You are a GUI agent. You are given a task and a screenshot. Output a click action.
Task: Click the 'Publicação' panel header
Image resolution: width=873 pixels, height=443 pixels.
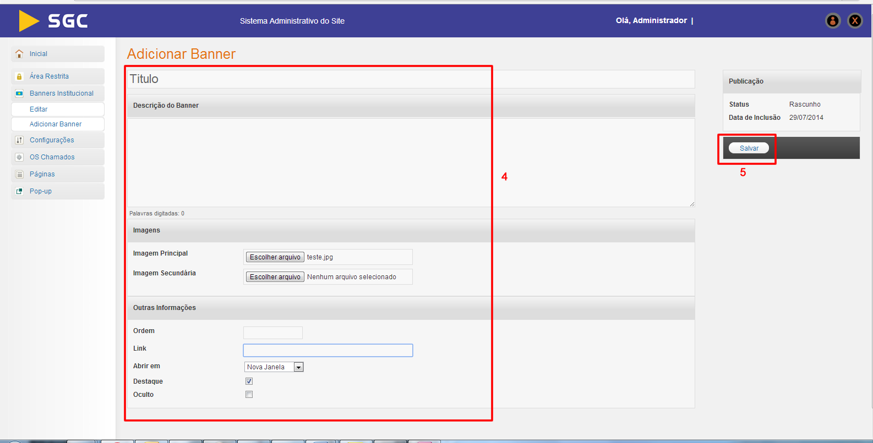point(792,81)
